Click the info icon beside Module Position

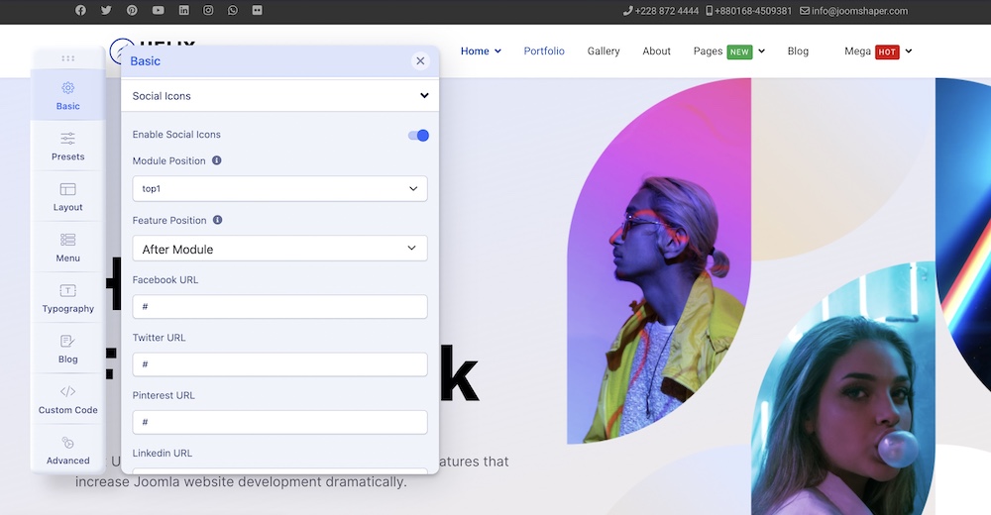pyautogui.click(x=217, y=160)
